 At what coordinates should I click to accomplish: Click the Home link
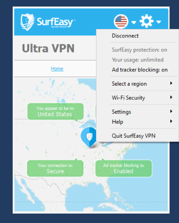pyautogui.click(x=57, y=69)
